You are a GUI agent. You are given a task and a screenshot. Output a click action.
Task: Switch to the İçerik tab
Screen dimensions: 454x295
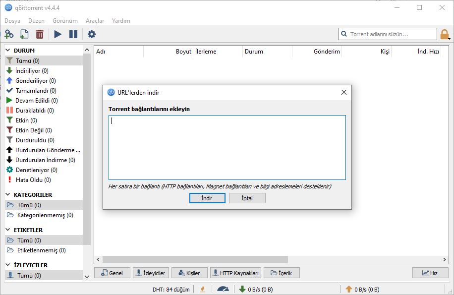coord(282,273)
